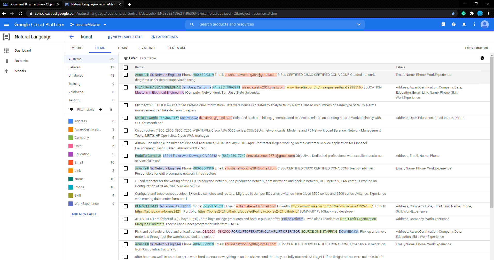Viewport: 494px width, 260px height.
Task: Open filter help question mark icon
Action: point(482,58)
